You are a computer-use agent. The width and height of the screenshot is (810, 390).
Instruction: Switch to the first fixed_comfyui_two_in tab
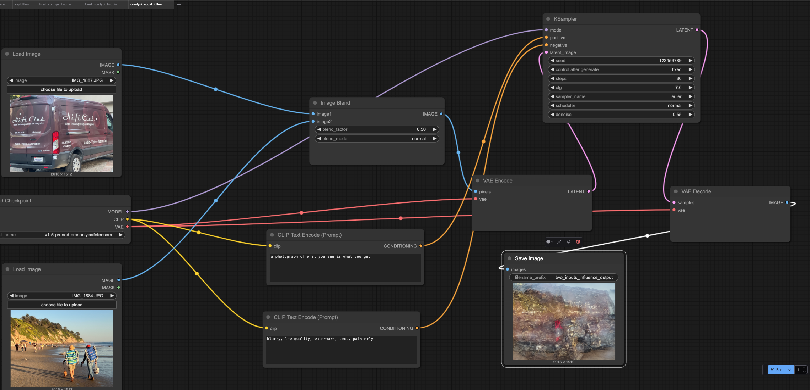[57, 4]
